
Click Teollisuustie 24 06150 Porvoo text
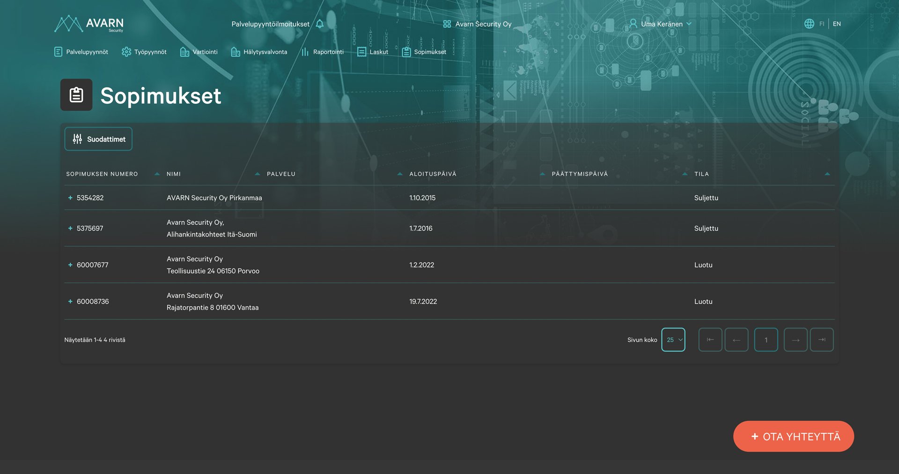(213, 271)
